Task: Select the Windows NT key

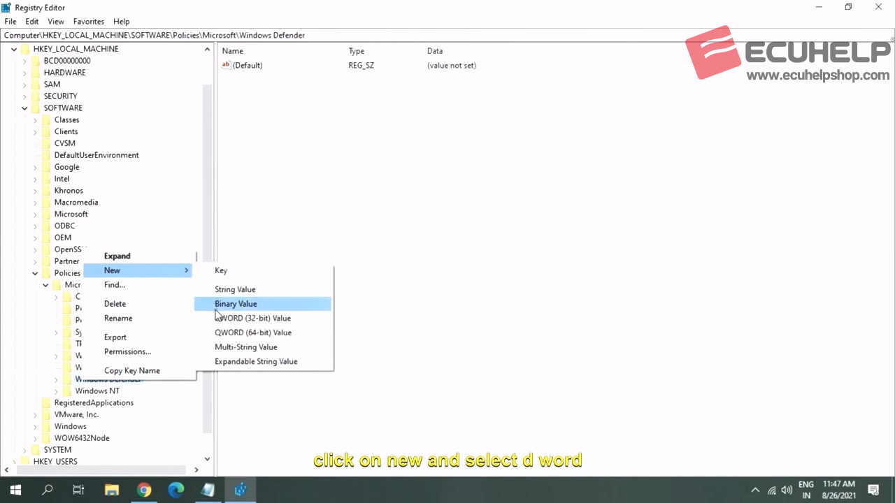Action: [97, 391]
